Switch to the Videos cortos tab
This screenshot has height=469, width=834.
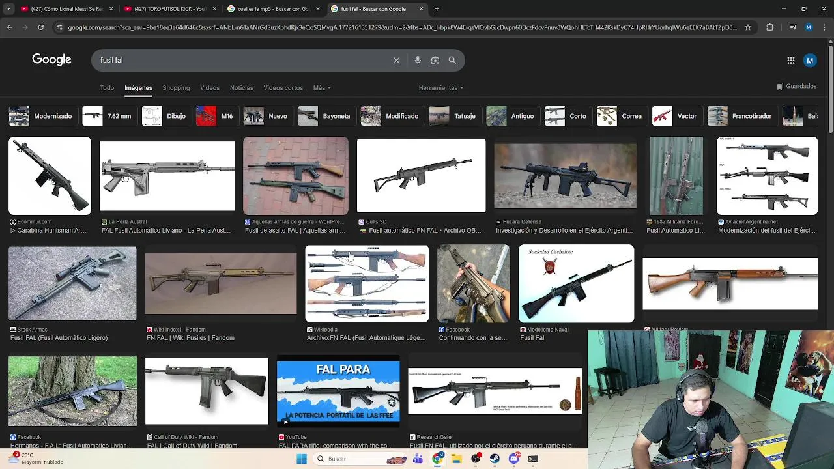(x=283, y=88)
